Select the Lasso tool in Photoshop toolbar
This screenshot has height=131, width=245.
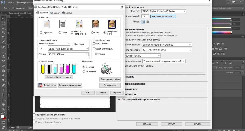point(3,28)
